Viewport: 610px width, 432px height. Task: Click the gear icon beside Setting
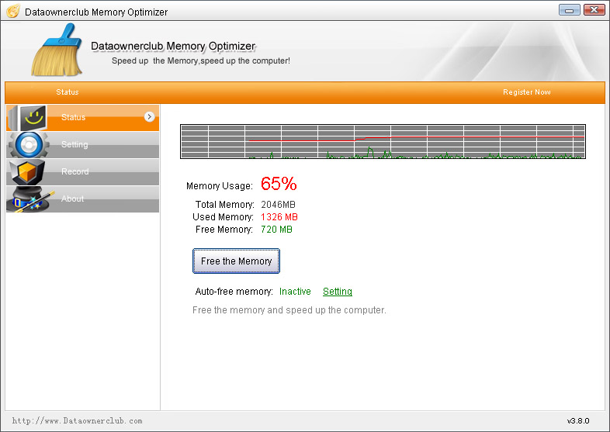pyautogui.click(x=28, y=145)
